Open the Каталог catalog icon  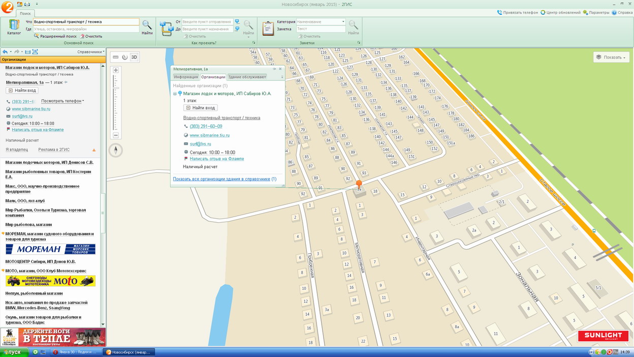pos(14,26)
